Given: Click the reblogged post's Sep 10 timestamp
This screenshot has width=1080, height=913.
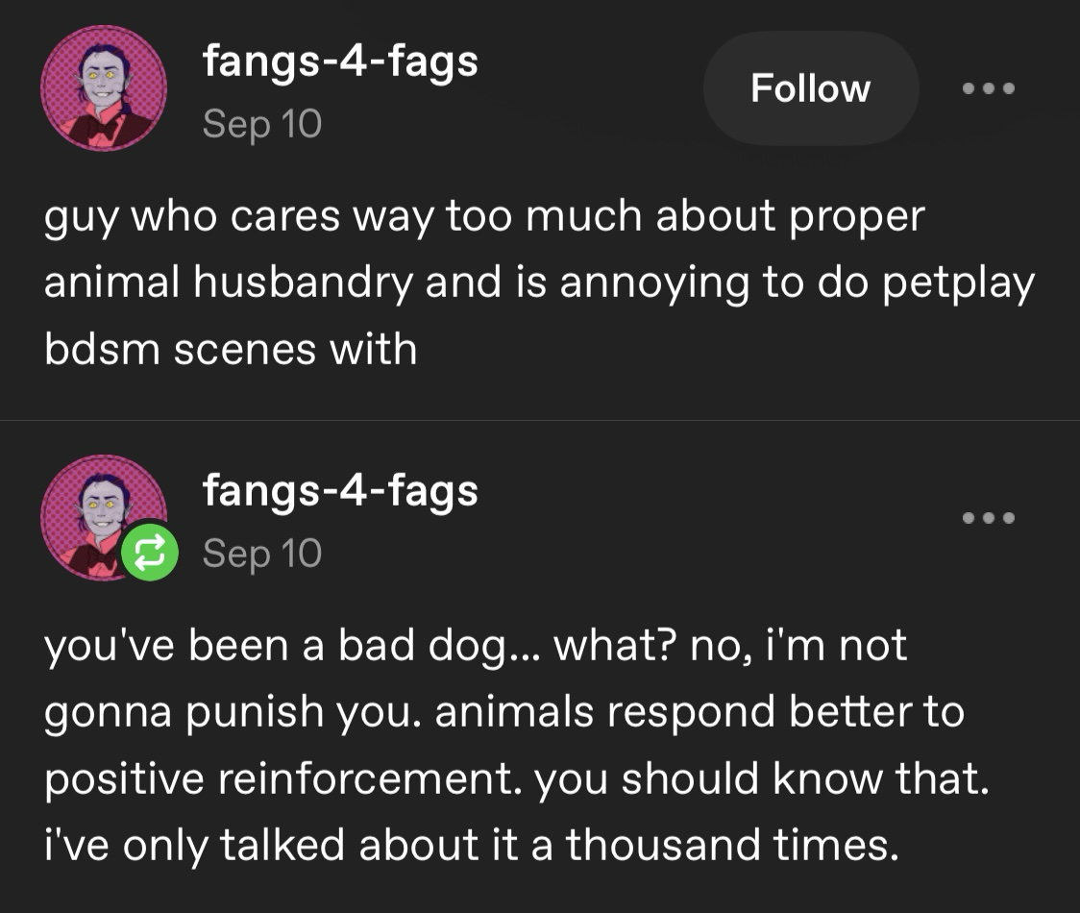Looking at the screenshot, I should coord(262,553).
